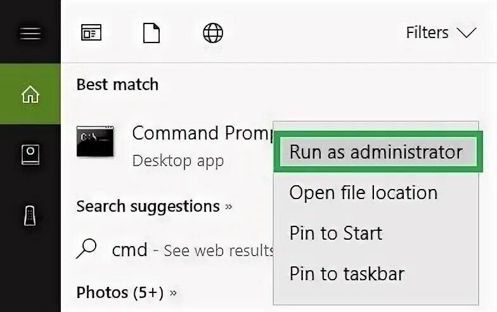497x312 pixels.
Task: Click the magnifier icon beside cmd
Action: [86, 249]
